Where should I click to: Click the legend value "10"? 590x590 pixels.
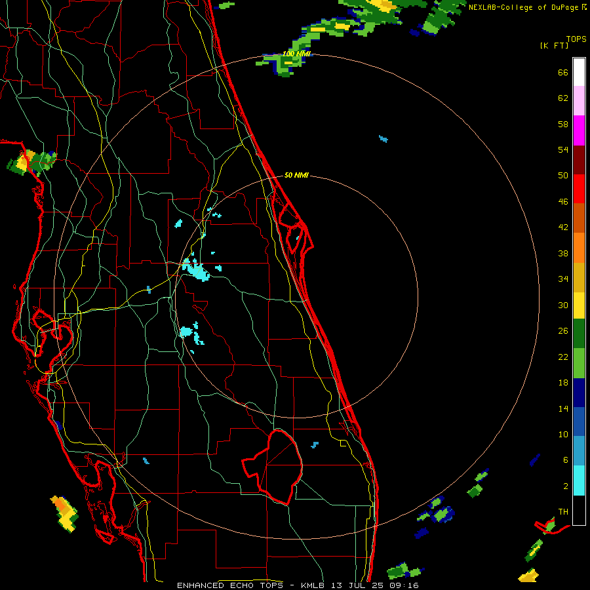tap(563, 434)
